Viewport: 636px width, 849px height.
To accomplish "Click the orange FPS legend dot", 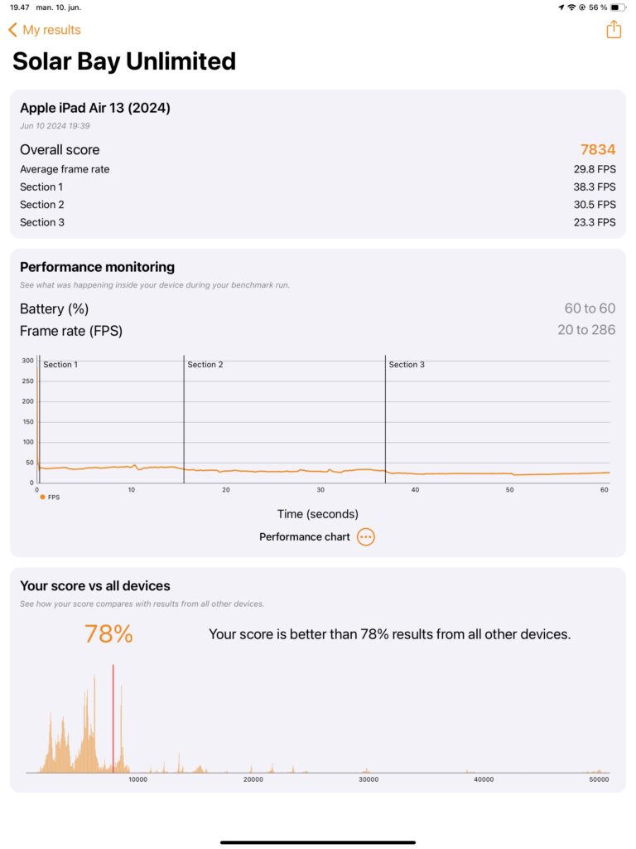I will 42,497.
